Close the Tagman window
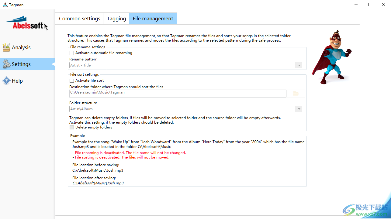This screenshot has height=219, width=391. (x=384, y=5)
